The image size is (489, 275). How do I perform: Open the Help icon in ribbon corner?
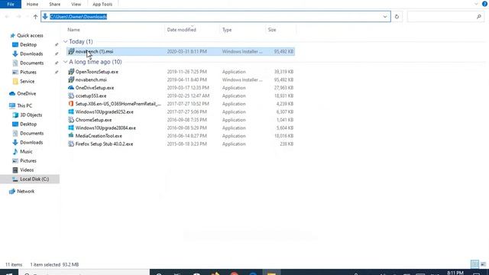tap(484, 4)
